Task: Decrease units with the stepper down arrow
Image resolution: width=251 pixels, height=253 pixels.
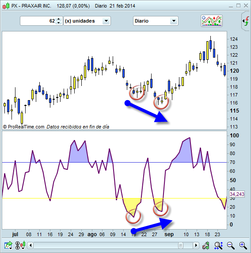Action: click(59, 23)
